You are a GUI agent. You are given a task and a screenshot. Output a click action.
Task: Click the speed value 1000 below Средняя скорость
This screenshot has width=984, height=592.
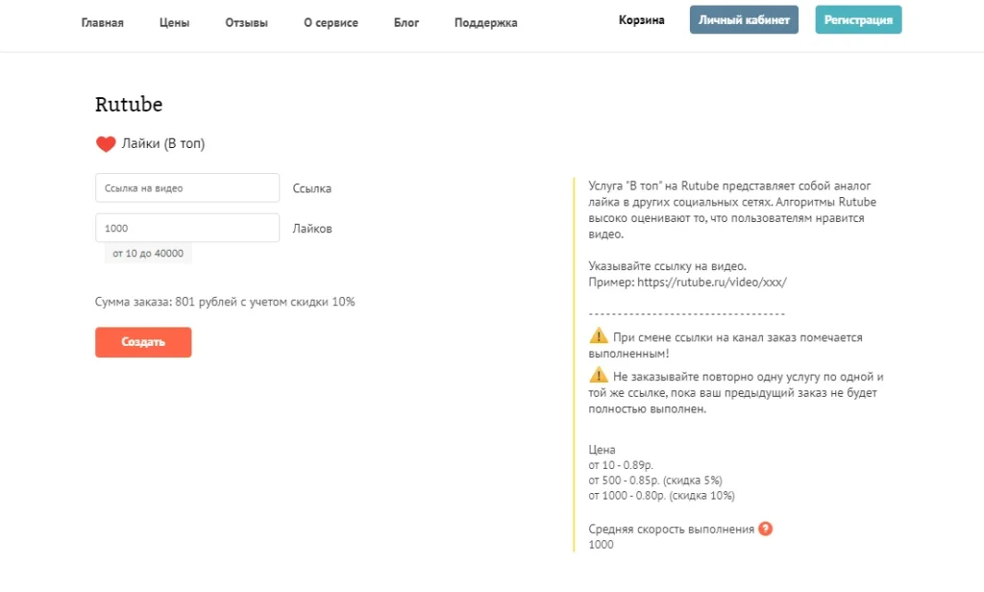point(601,544)
